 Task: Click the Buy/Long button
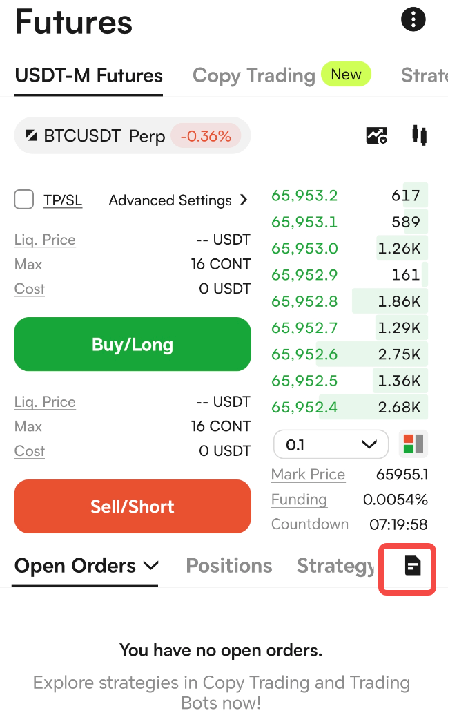pos(133,344)
